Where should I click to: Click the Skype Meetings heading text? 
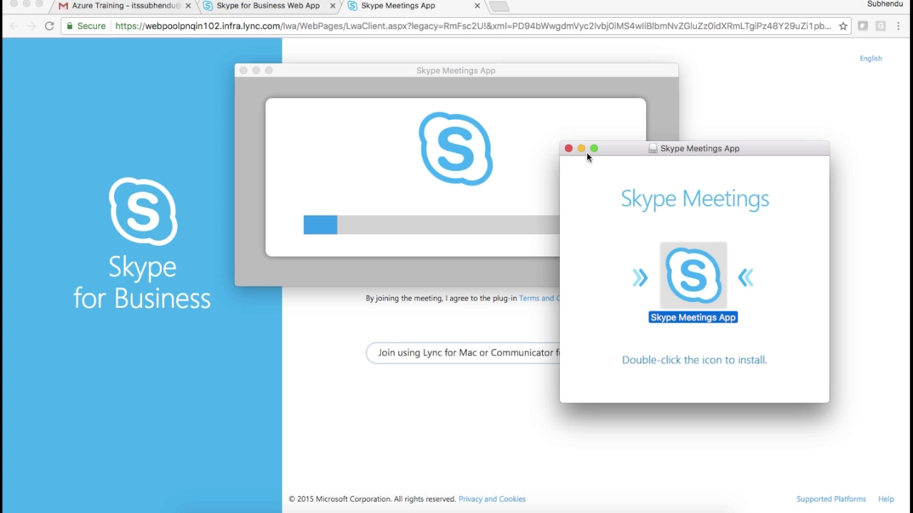click(x=695, y=199)
